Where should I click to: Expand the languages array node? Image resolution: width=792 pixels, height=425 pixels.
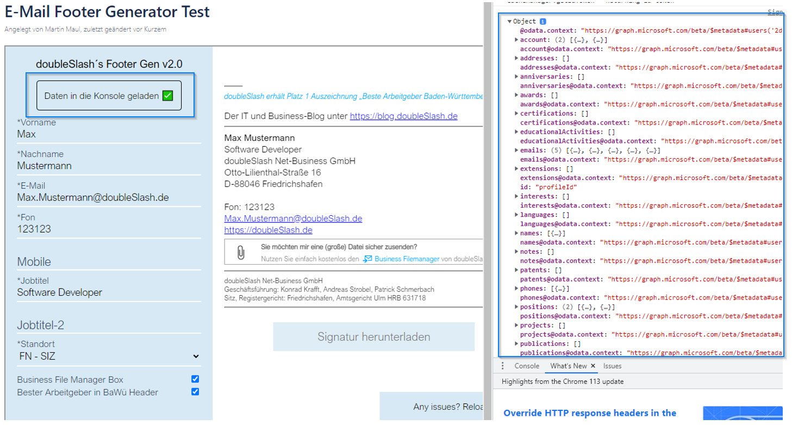pos(516,215)
